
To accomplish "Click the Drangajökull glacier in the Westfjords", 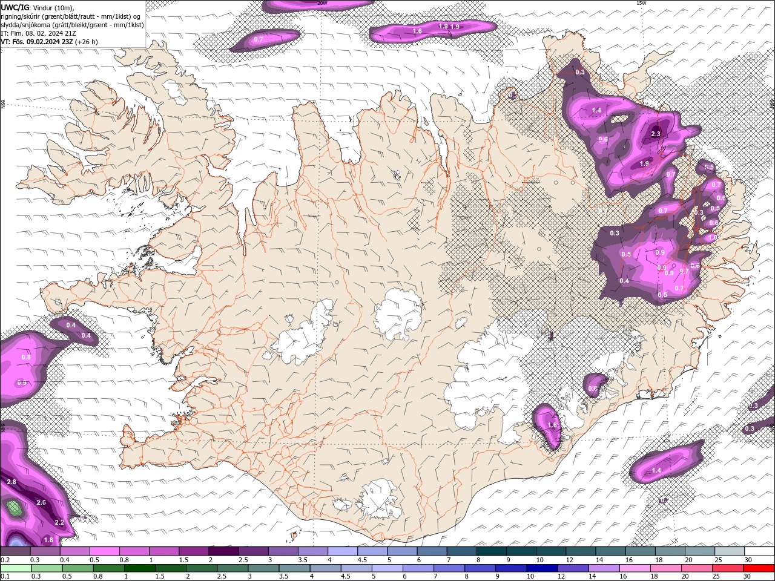I will (x=176, y=91).
